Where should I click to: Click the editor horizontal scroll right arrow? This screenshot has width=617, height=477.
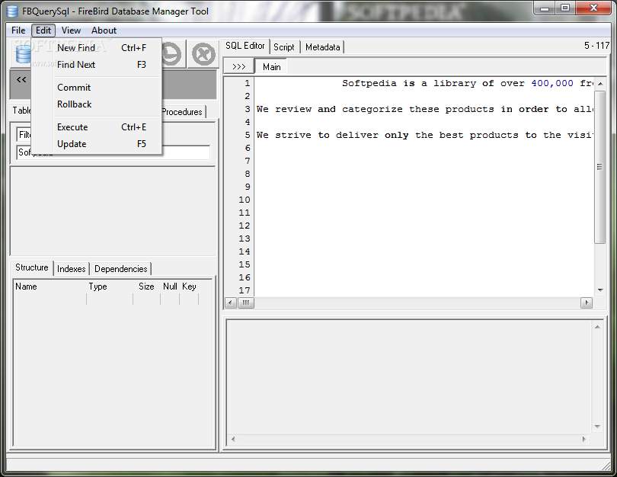tap(587, 303)
